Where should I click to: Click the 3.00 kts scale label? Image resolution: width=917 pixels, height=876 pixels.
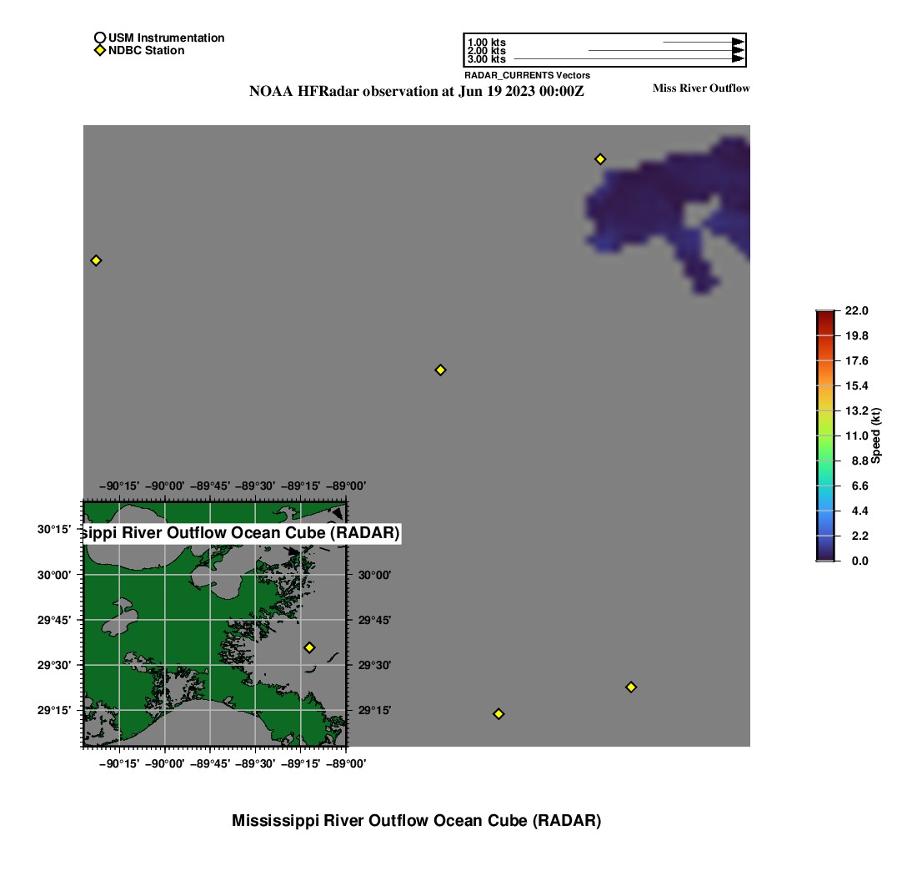pyautogui.click(x=486, y=59)
